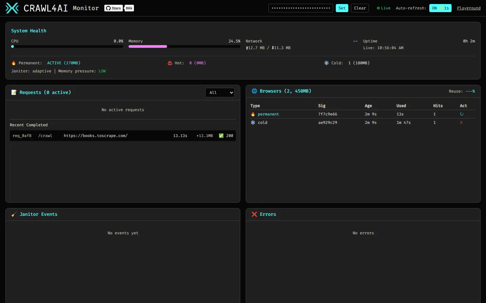Click the Memory pressure LOW value

point(102,71)
